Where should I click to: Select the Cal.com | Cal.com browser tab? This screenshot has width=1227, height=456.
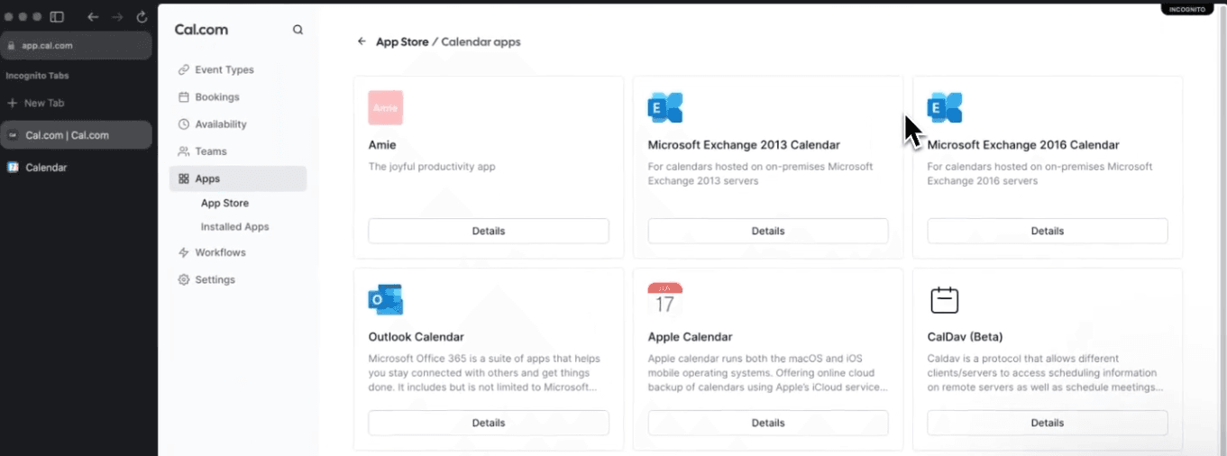coord(76,135)
